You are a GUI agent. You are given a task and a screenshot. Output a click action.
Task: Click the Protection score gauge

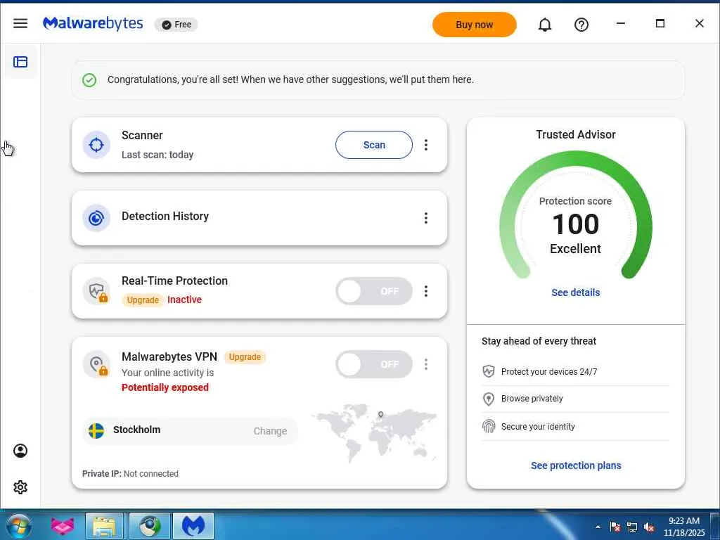(575, 216)
